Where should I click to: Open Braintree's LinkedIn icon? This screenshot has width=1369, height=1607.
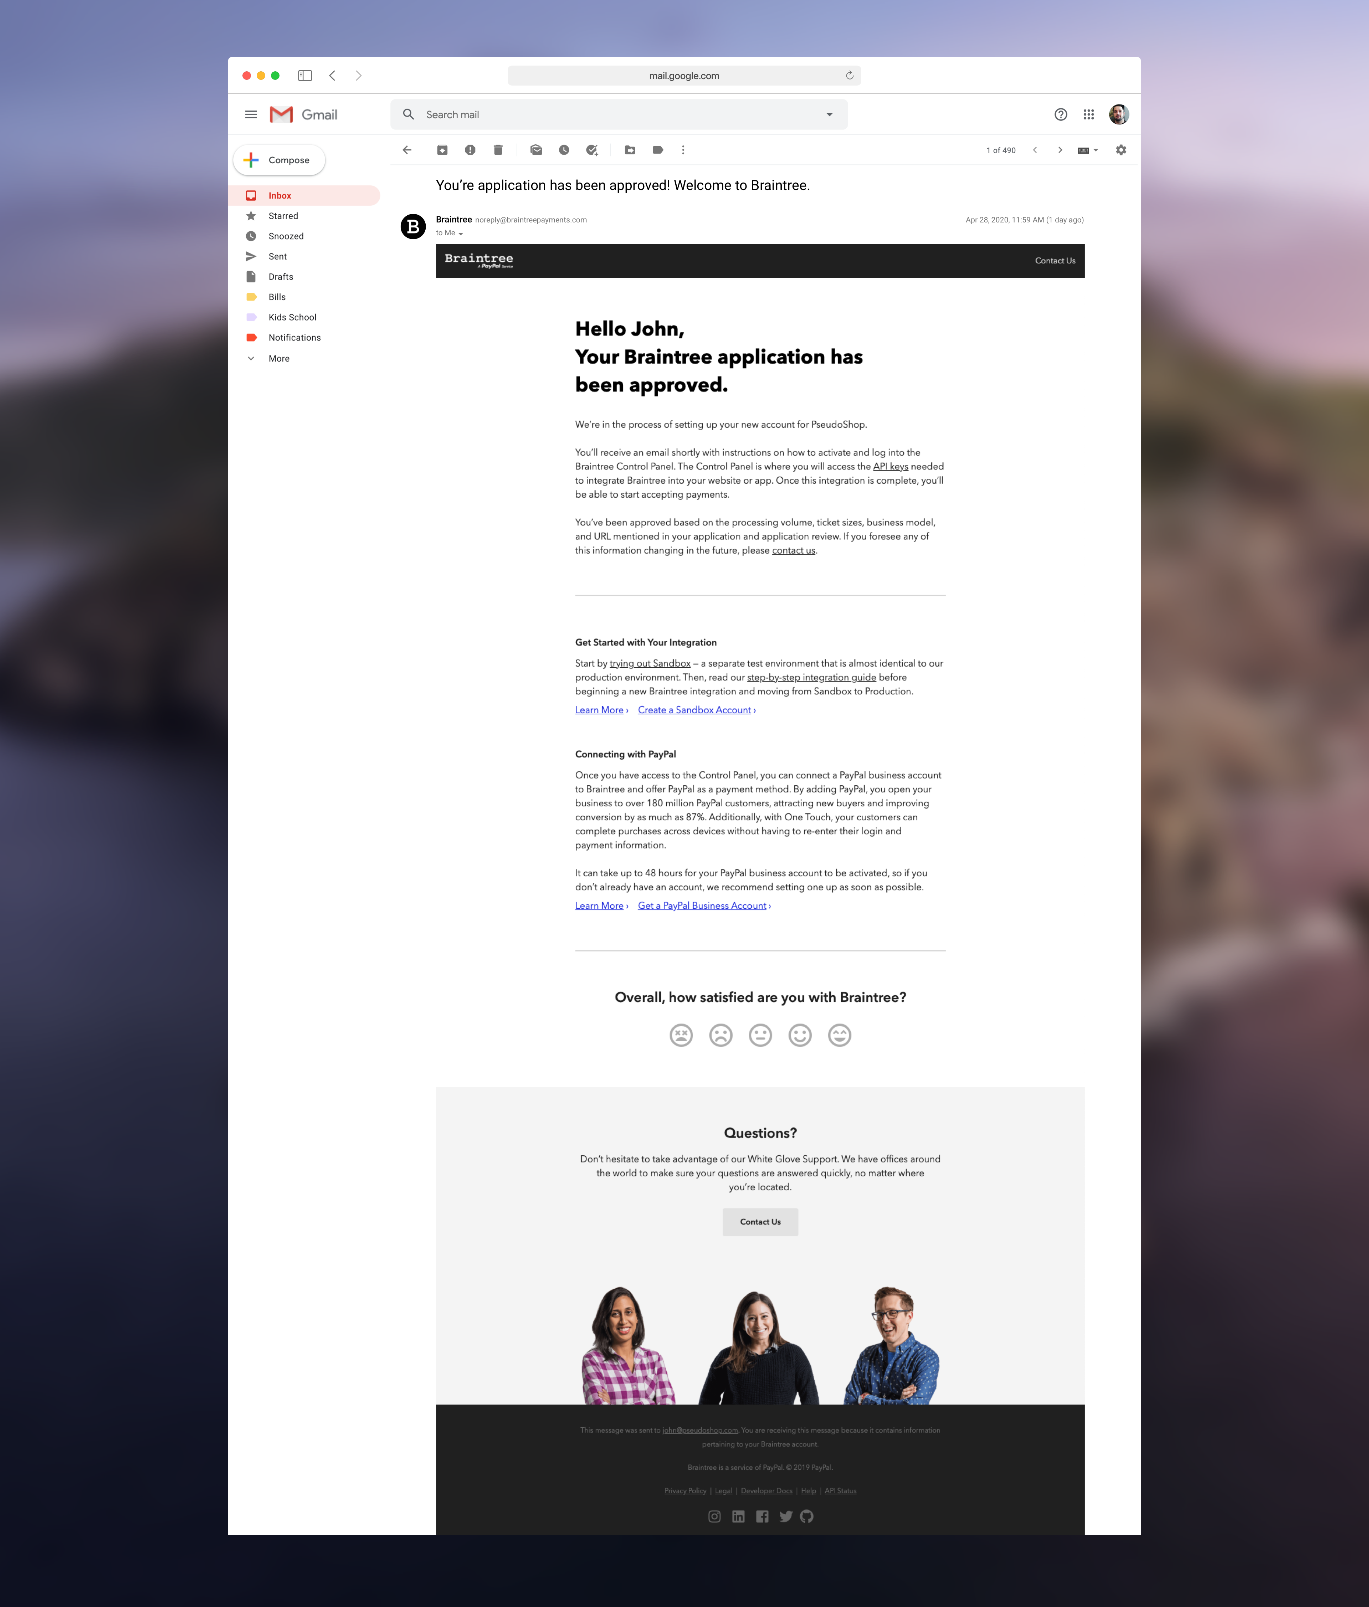click(x=738, y=1516)
